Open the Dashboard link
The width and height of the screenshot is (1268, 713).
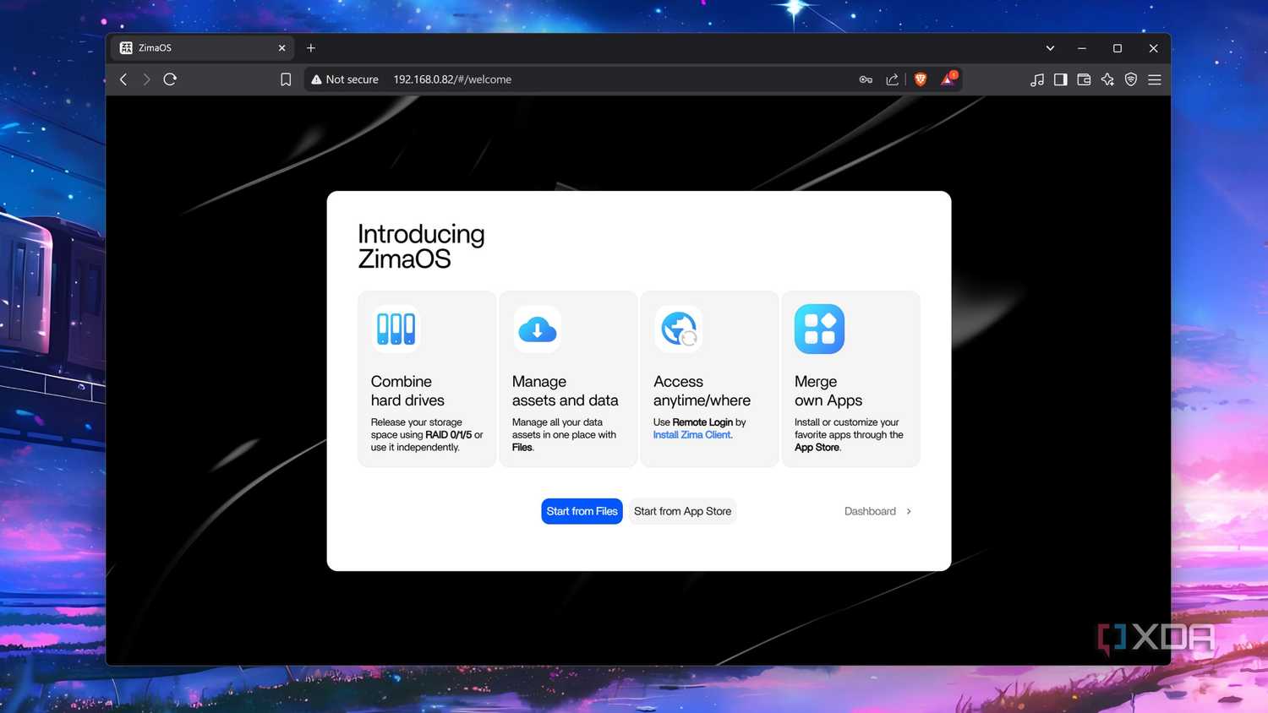(x=877, y=511)
